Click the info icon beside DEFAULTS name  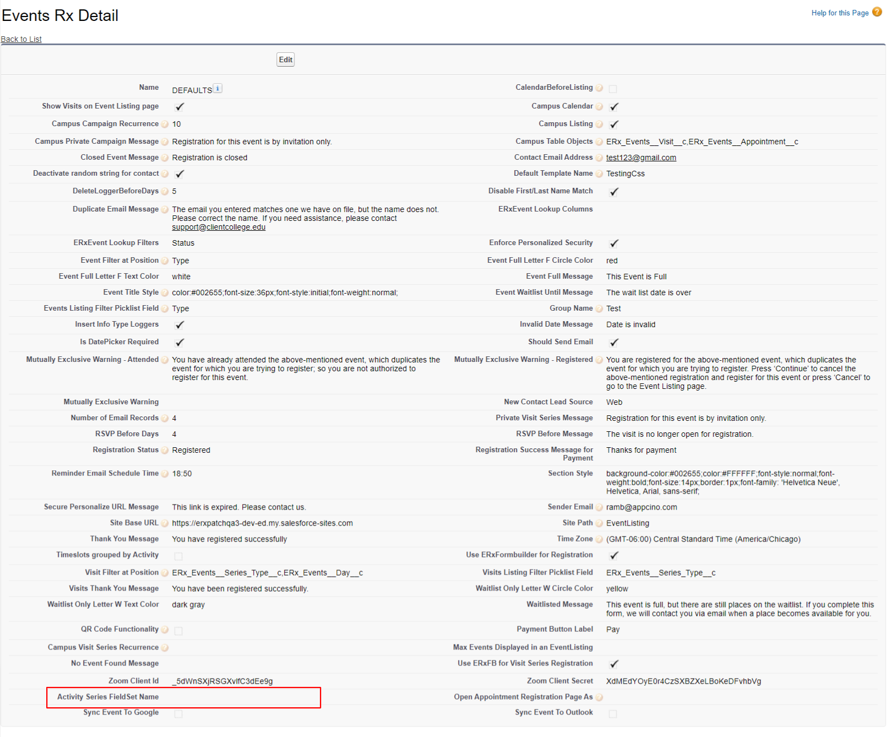217,89
